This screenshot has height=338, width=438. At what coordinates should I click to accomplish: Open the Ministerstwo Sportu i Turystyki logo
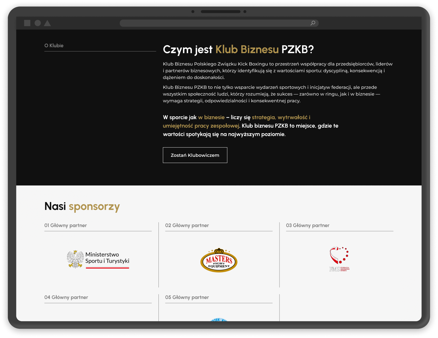[x=98, y=259]
